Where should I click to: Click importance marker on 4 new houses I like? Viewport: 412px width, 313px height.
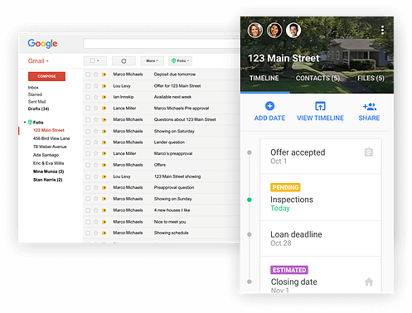tap(104, 210)
